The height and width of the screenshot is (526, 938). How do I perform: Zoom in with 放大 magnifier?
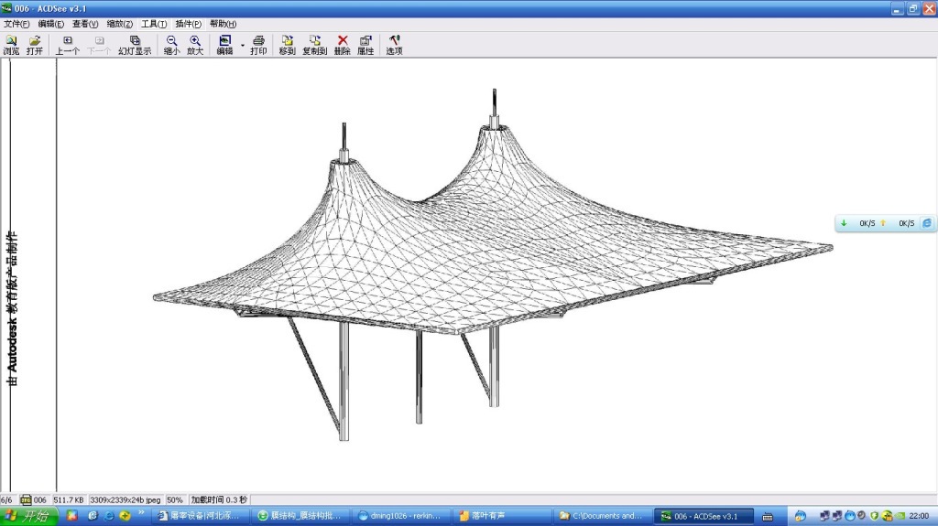(195, 45)
